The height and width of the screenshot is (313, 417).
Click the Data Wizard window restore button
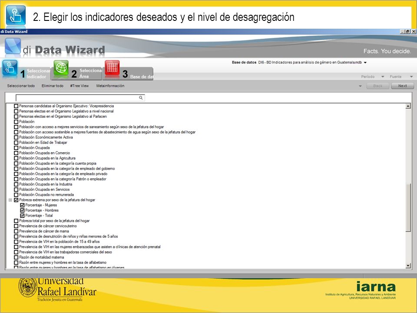pyautogui.click(x=408, y=31)
